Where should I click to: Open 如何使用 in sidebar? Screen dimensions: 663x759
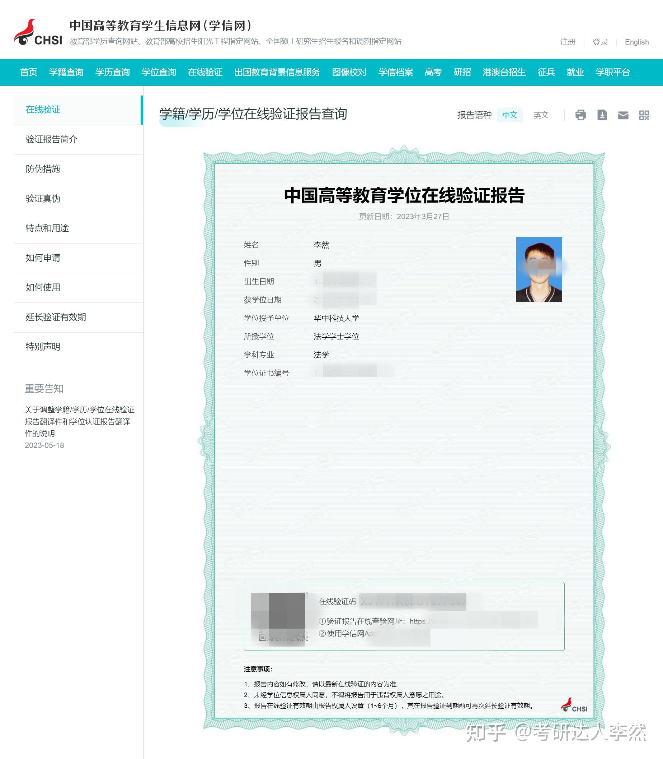point(78,287)
